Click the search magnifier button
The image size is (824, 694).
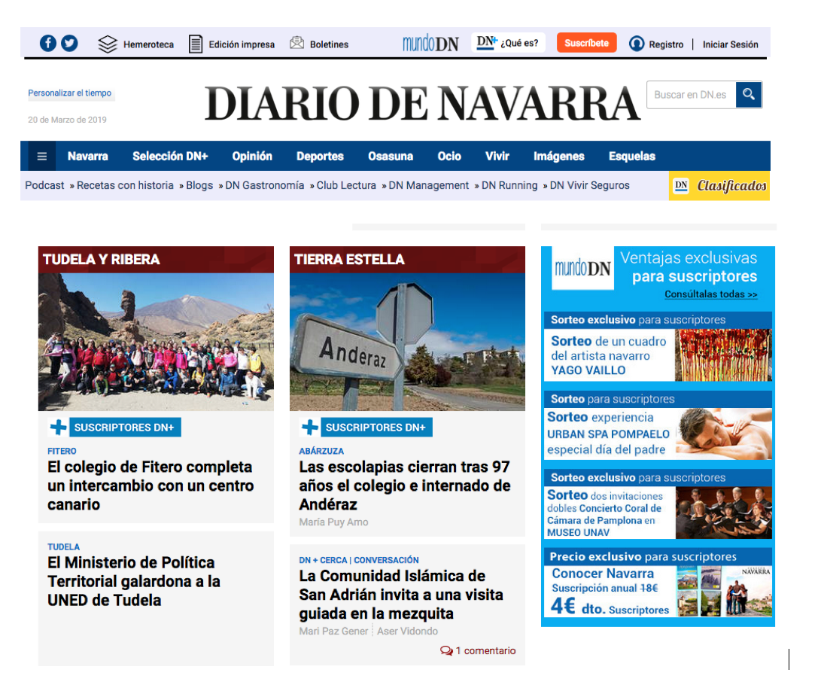point(749,95)
